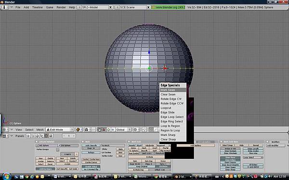The image size is (289, 180).
Task: Select Rotate Edge CCW option
Action: click(x=173, y=103)
